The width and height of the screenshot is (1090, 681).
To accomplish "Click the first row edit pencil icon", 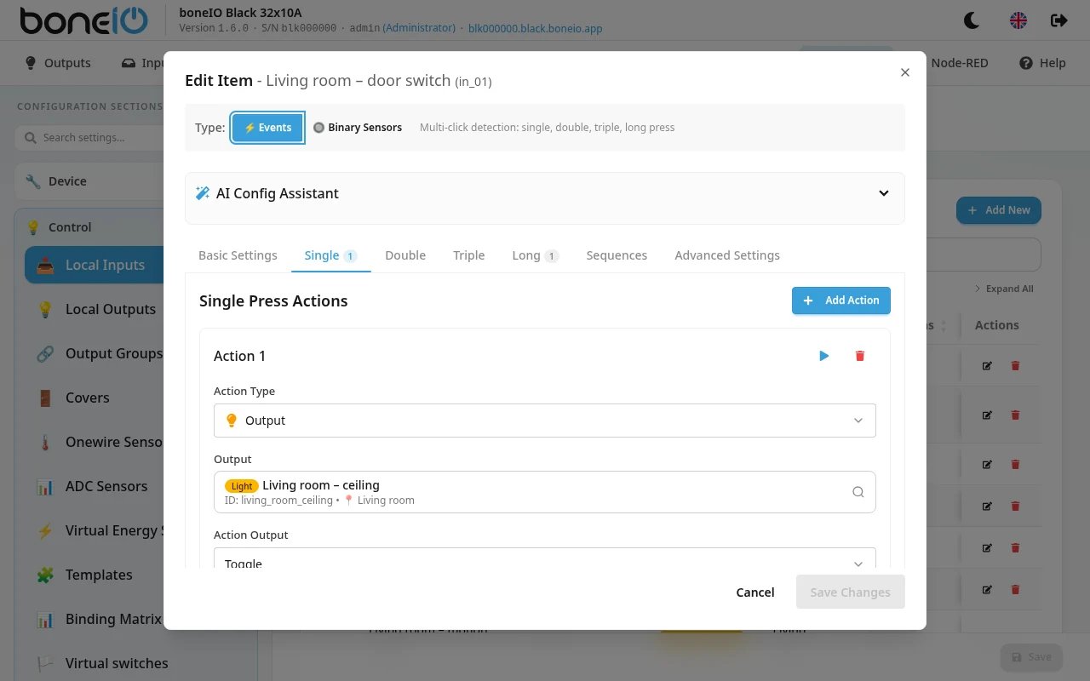I will (x=987, y=366).
